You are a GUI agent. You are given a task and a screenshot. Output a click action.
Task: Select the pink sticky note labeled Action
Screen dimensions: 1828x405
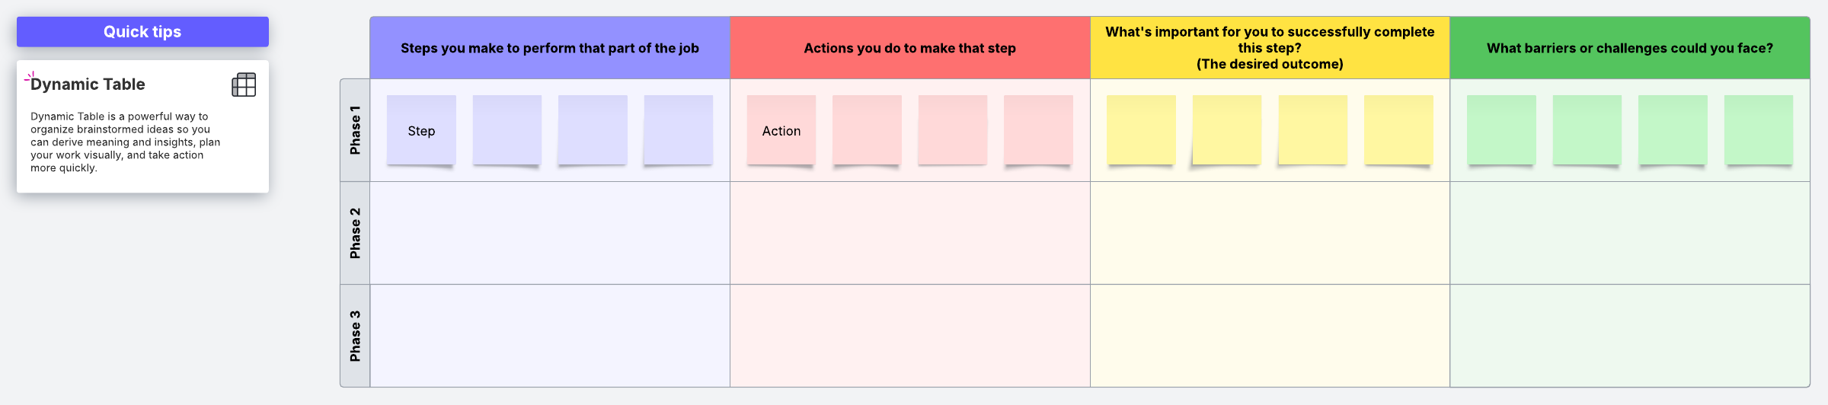pyautogui.click(x=781, y=130)
